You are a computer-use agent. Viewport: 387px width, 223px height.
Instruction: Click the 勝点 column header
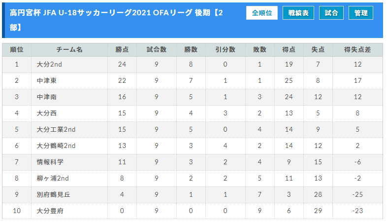[122, 50]
